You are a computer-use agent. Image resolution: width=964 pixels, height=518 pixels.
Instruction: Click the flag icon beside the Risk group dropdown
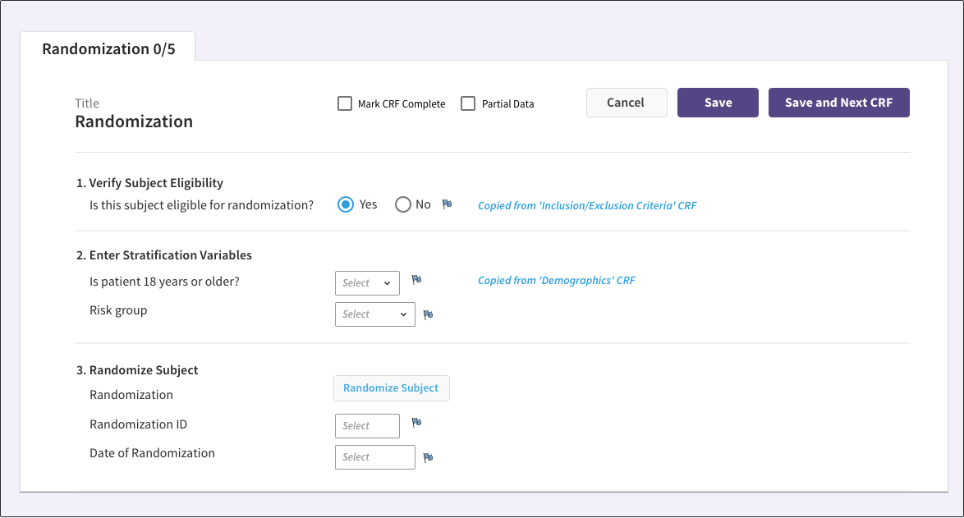(x=428, y=314)
